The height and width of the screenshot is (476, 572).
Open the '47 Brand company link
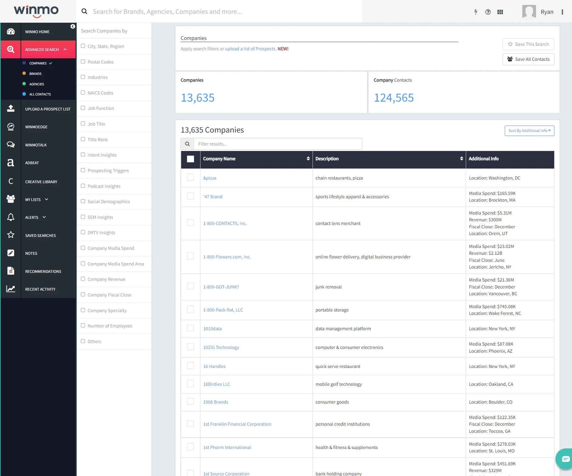coord(213,197)
